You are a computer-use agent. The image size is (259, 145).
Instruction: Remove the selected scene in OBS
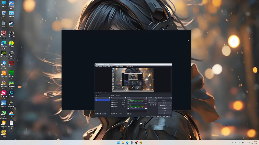(98, 114)
